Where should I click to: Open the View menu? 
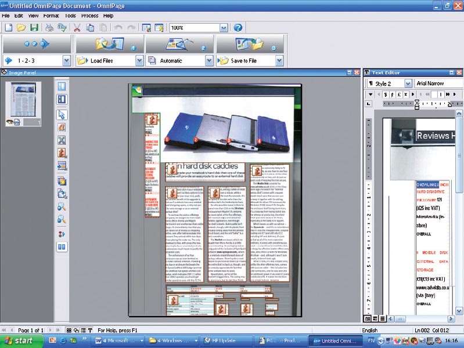point(34,16)
